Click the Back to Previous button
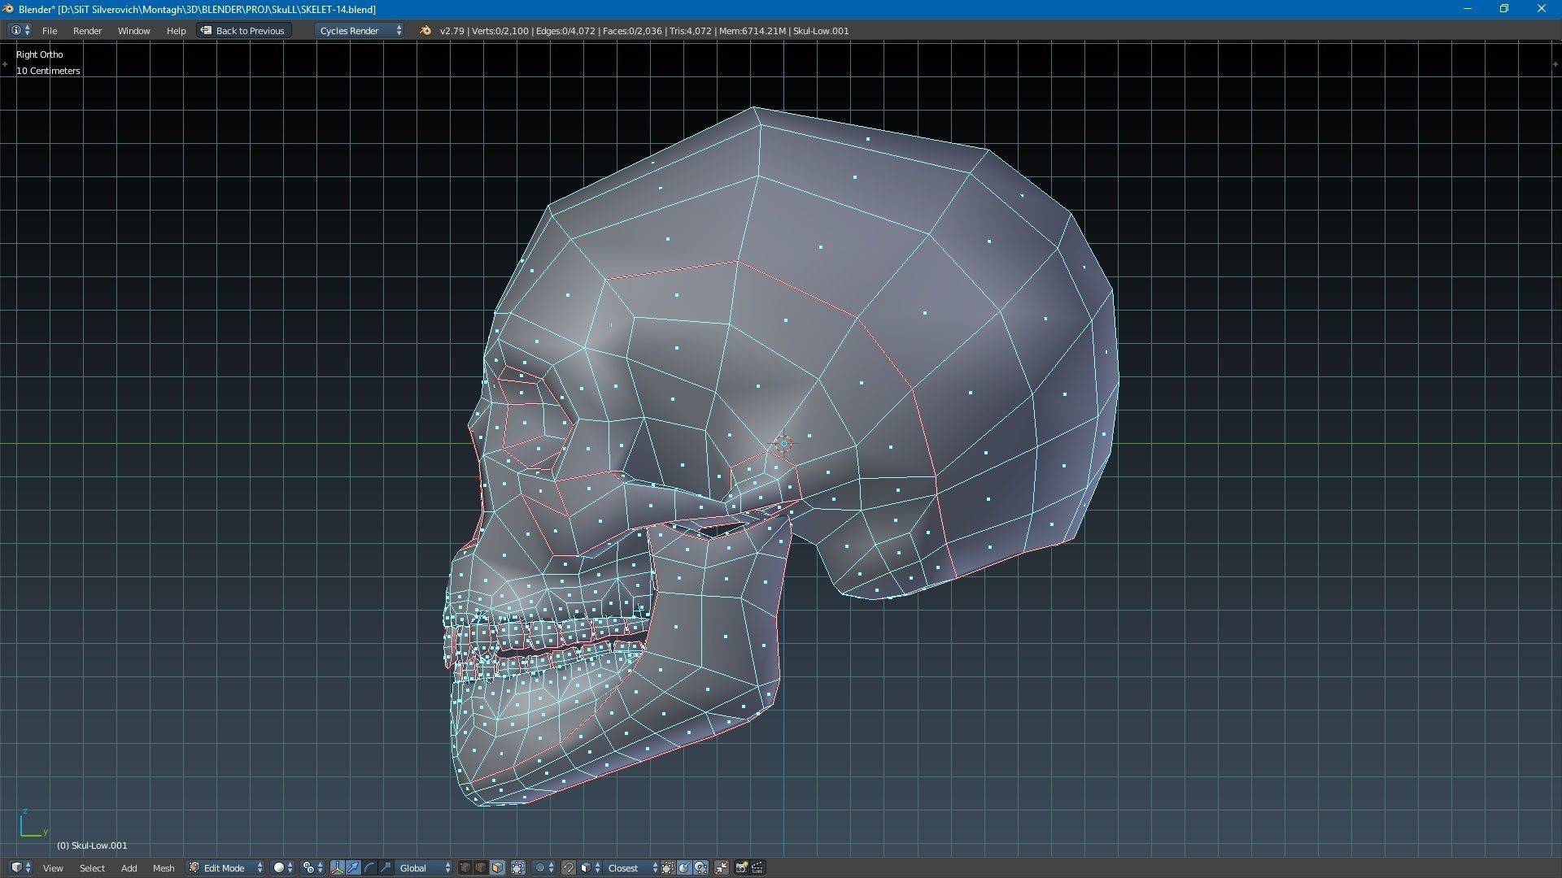 (243, 30)
